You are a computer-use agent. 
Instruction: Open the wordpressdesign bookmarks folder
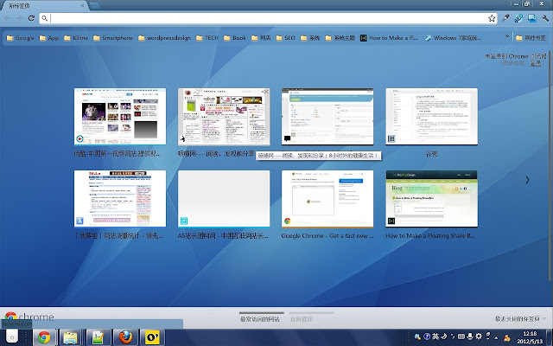pos(164,38)
